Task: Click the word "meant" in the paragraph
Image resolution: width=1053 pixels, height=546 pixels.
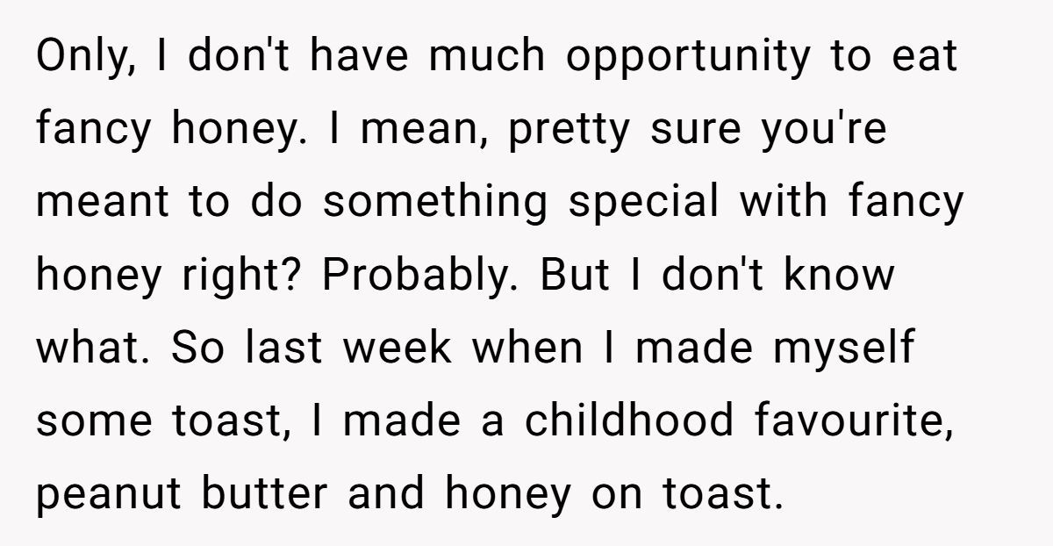Action: coord(103,203)
